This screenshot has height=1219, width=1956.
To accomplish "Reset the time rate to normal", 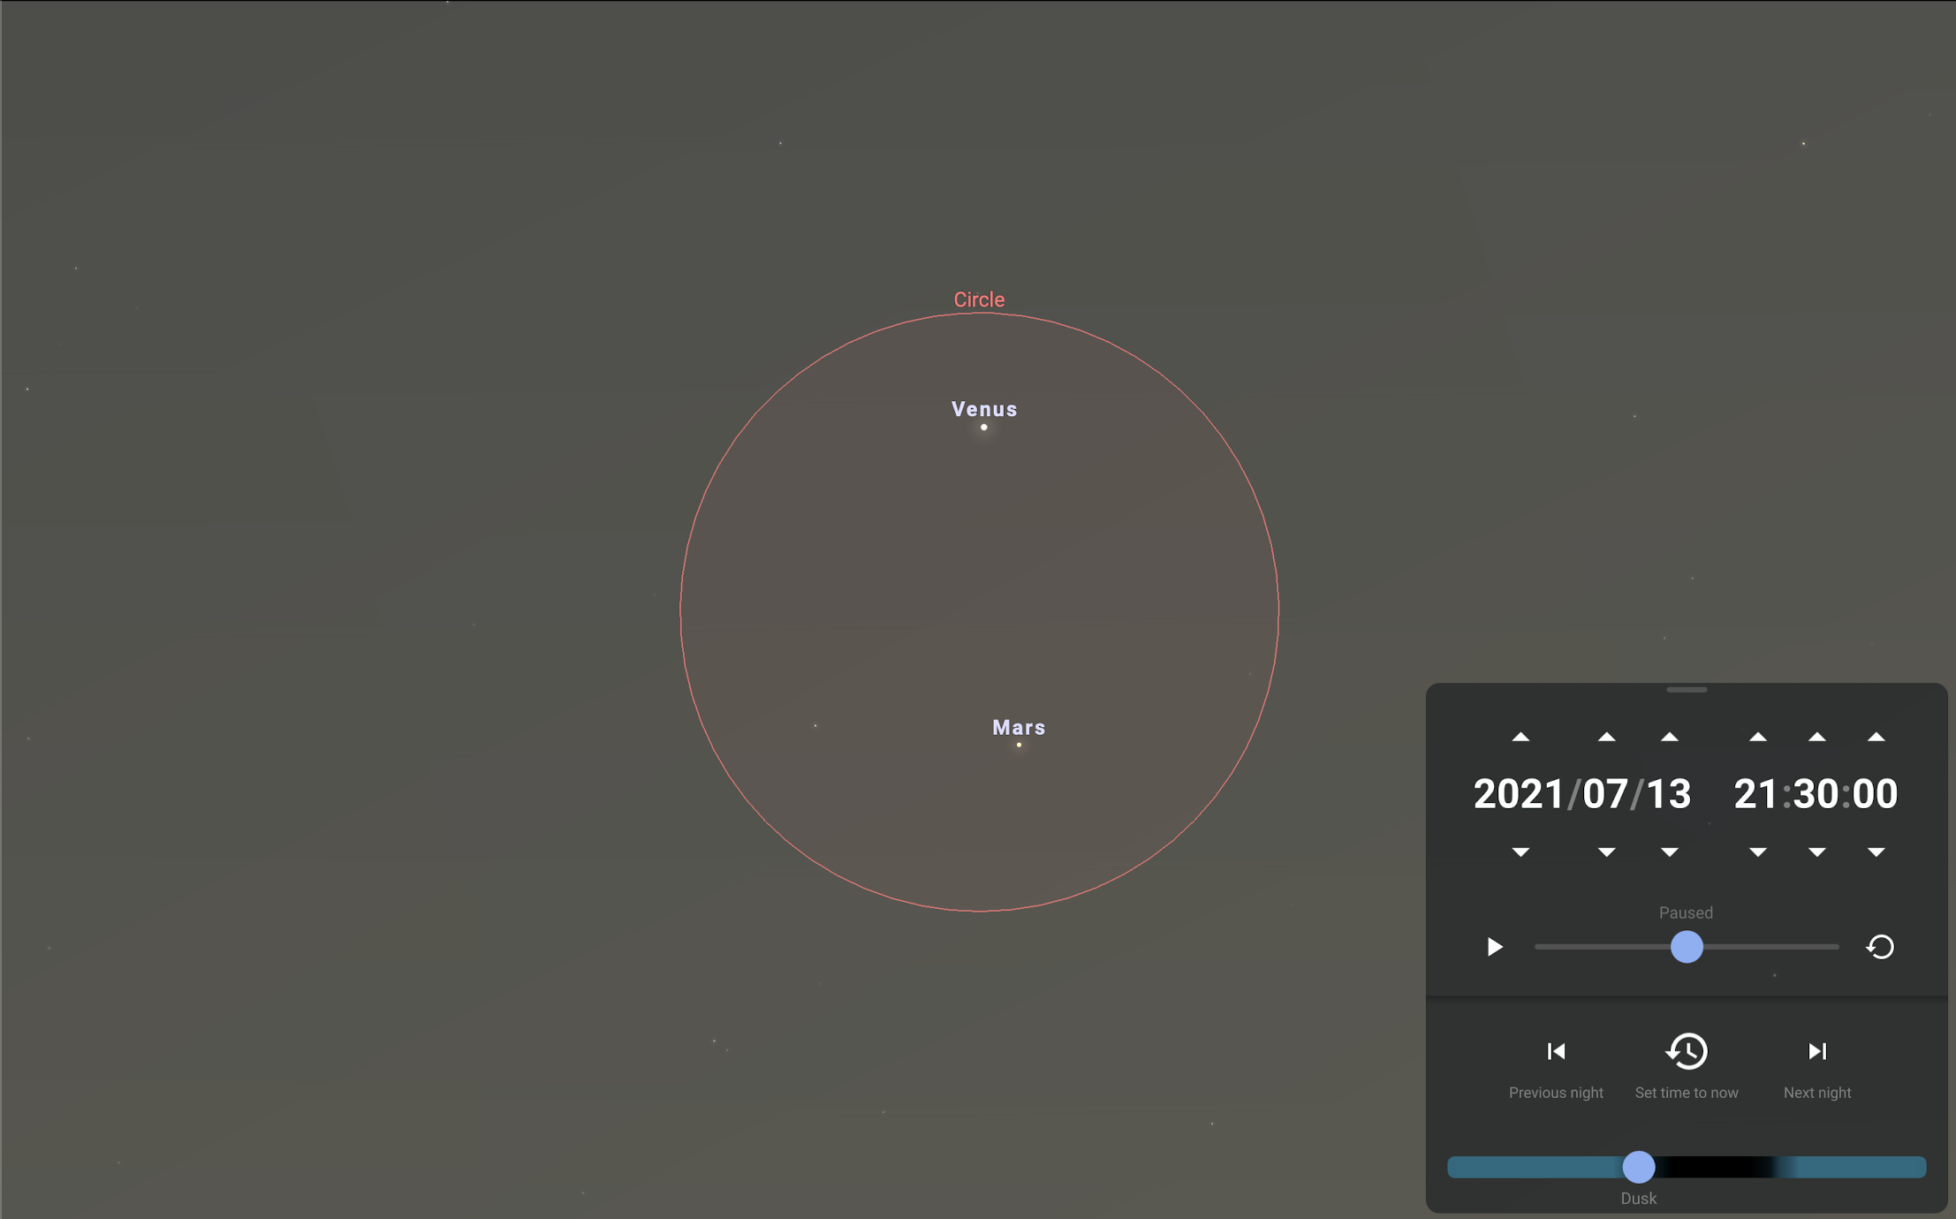I will click(x=1879, y=947).
